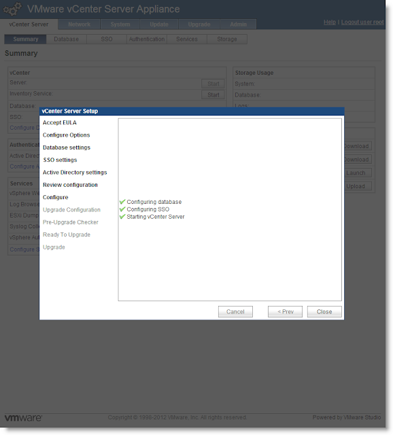The height and width of the screenshot is (435, 393).
Task: Go to the Admin tab
Action: point(238,24)
